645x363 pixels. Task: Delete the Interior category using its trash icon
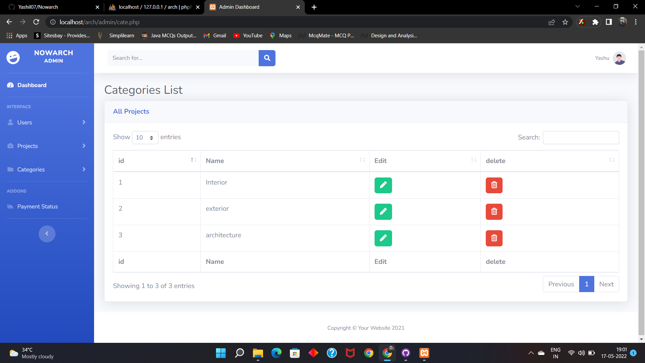click(494, 185)
